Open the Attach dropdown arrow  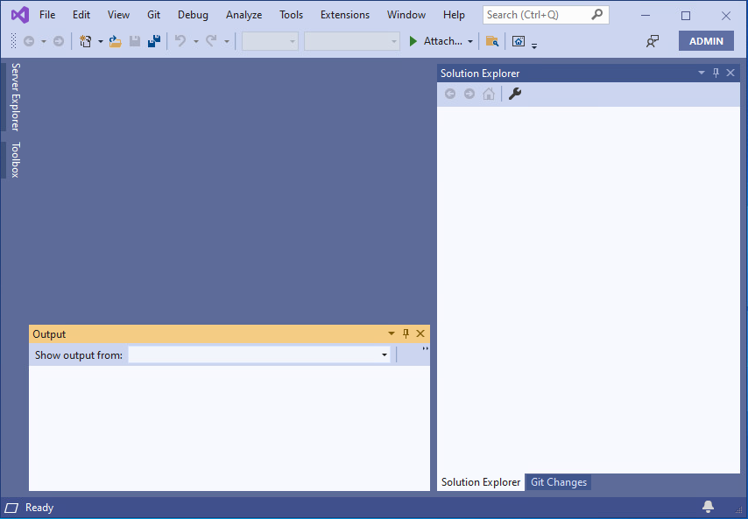(469, 40)
